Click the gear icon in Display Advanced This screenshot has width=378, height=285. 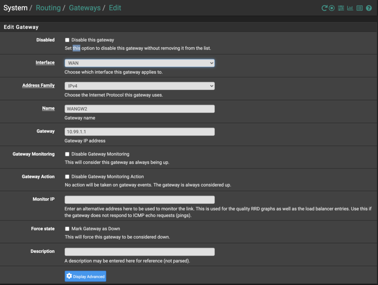[69, 277]
